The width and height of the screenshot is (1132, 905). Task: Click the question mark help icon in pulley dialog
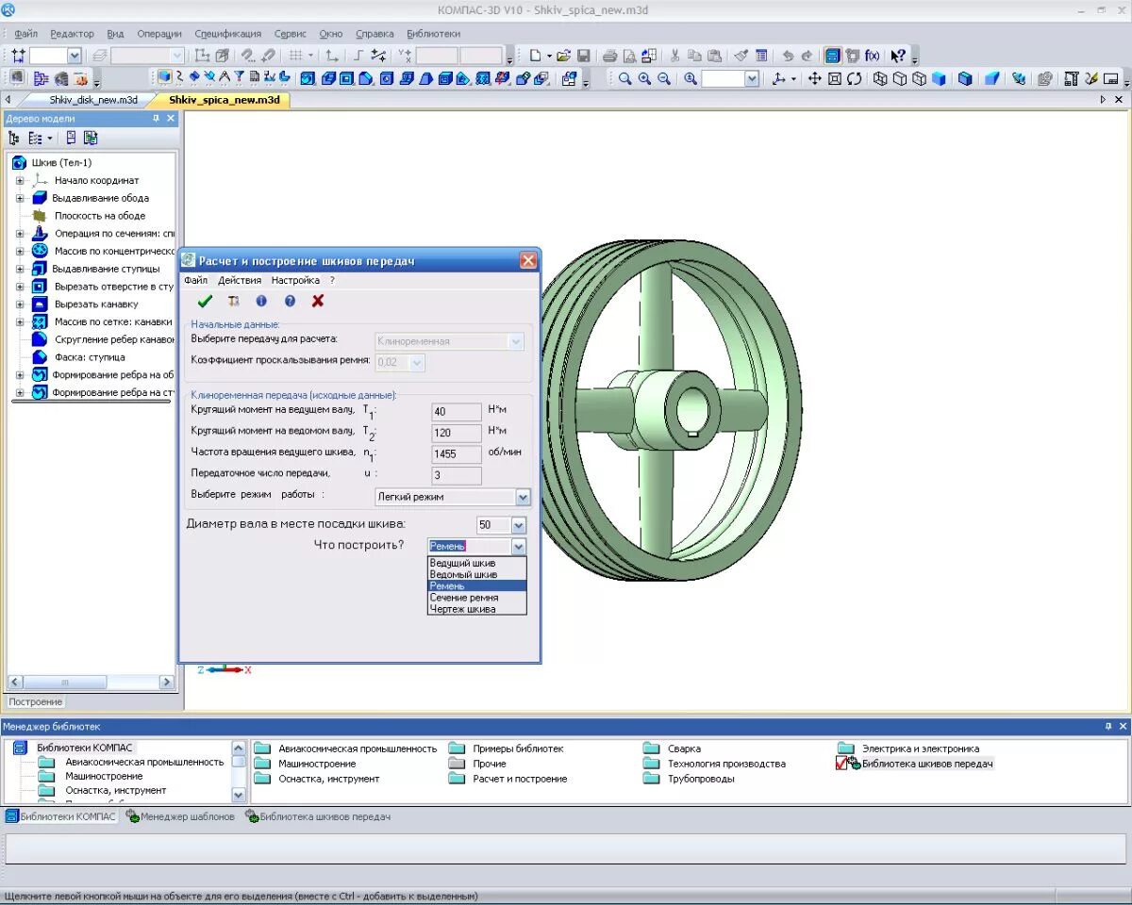(x=290, y=301)
